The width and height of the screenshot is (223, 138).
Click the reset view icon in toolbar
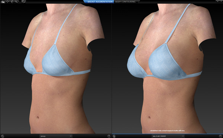[24, 2]
